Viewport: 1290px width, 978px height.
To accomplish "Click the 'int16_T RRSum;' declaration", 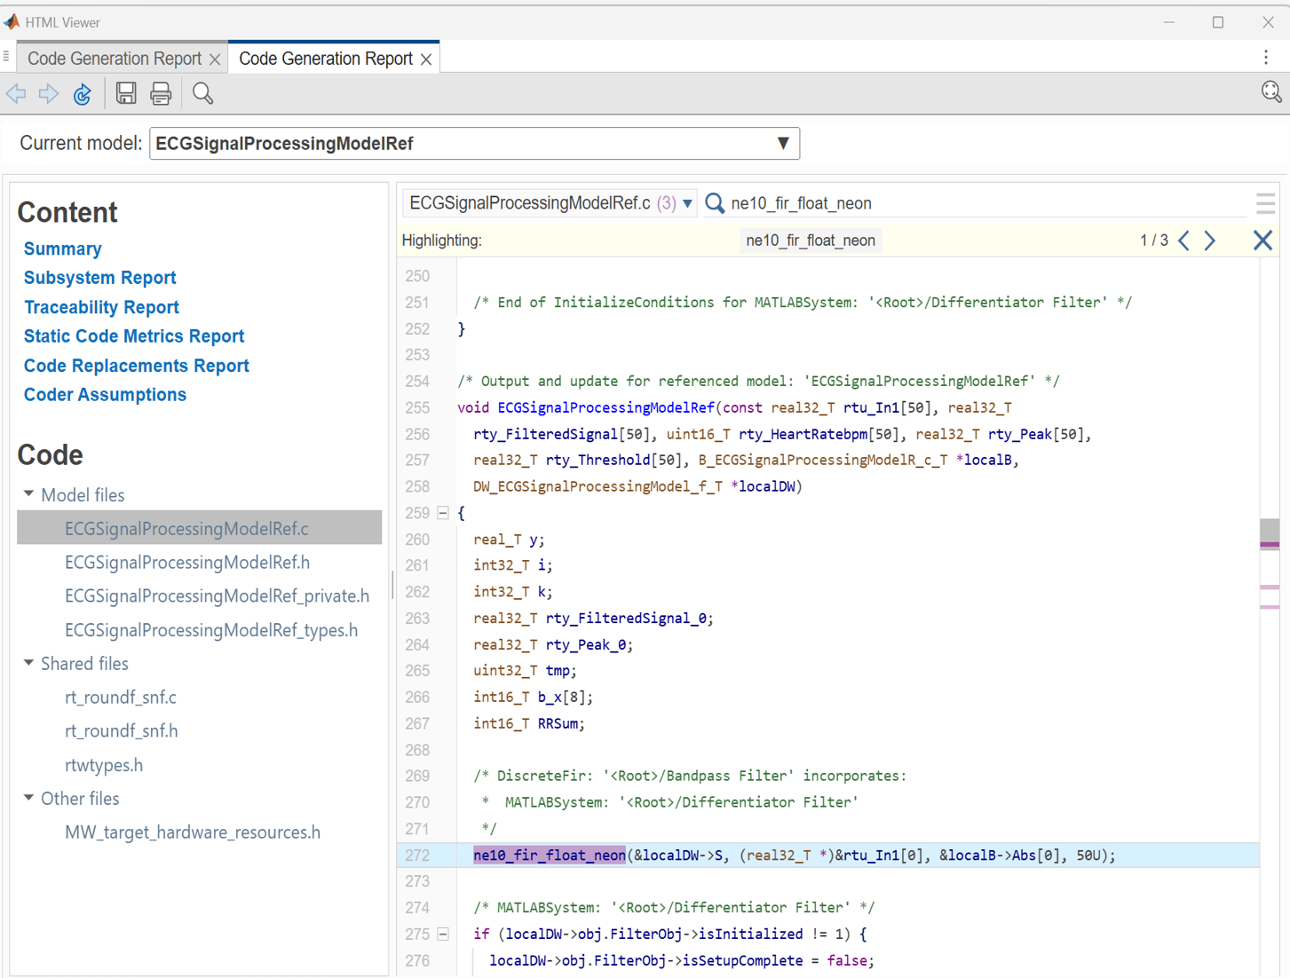I will point(529,724).
